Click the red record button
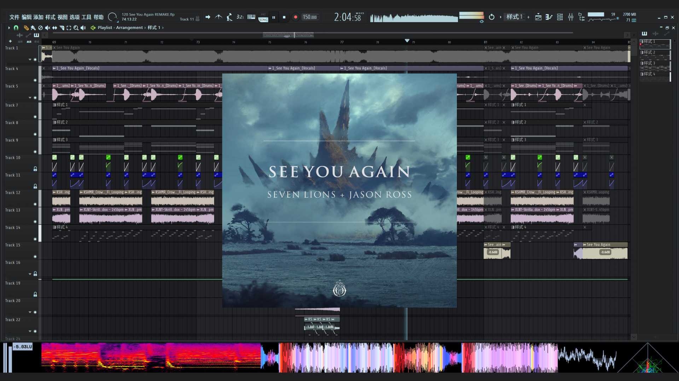 point(295,17)
